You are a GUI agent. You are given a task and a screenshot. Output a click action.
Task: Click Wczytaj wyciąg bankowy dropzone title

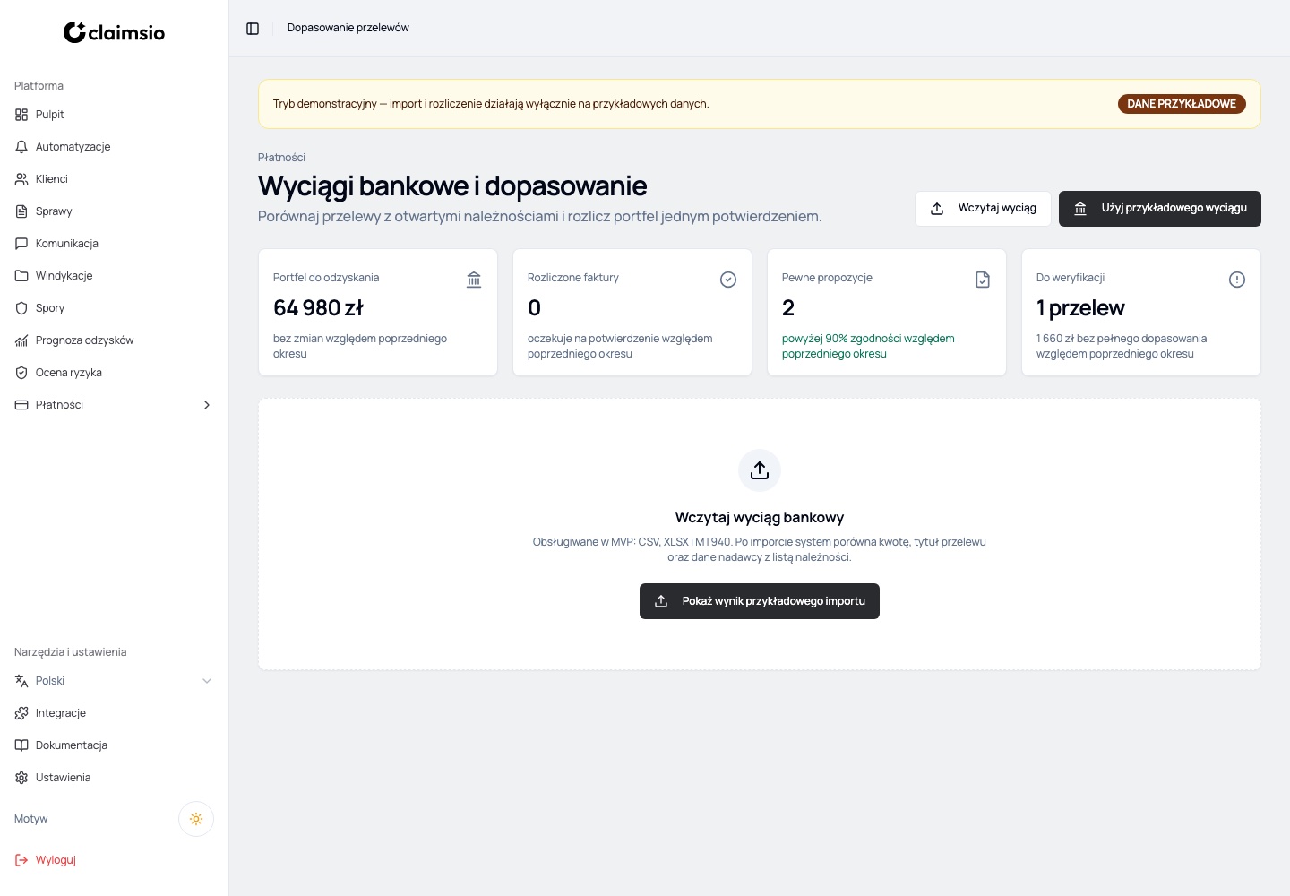[760, 517]
